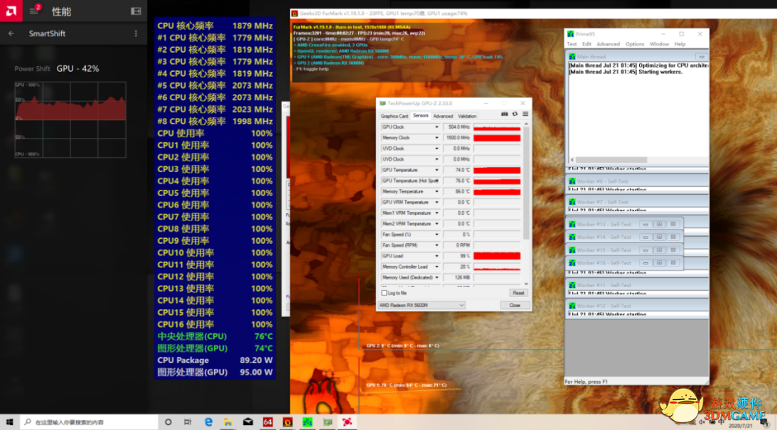Open the GPU-Z hamburger menu

525,114
